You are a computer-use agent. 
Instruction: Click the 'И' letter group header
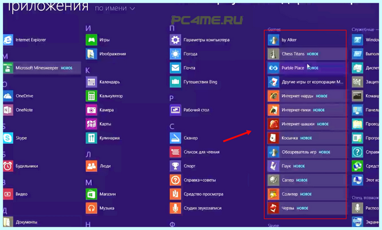click(x=88, y=28)
